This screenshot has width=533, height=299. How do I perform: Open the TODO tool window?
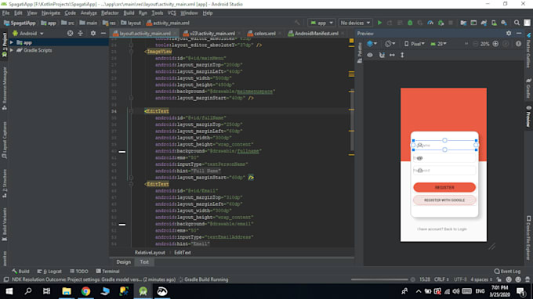pos(79,271)
